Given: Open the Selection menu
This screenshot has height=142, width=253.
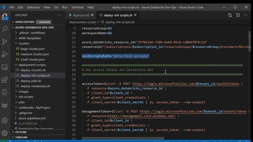Looking at the screenshot, I should (x=33, y=7).
